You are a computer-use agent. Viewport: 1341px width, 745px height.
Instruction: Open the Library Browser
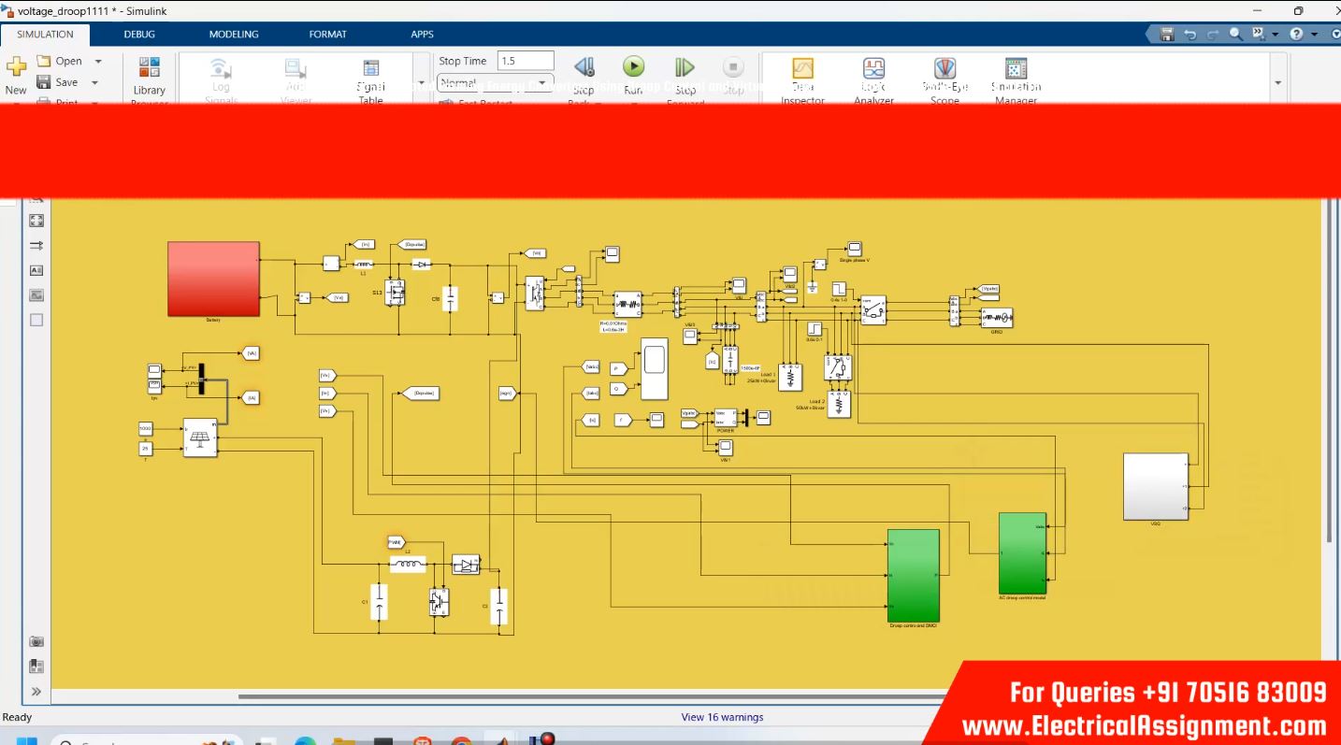pos(149,69)
